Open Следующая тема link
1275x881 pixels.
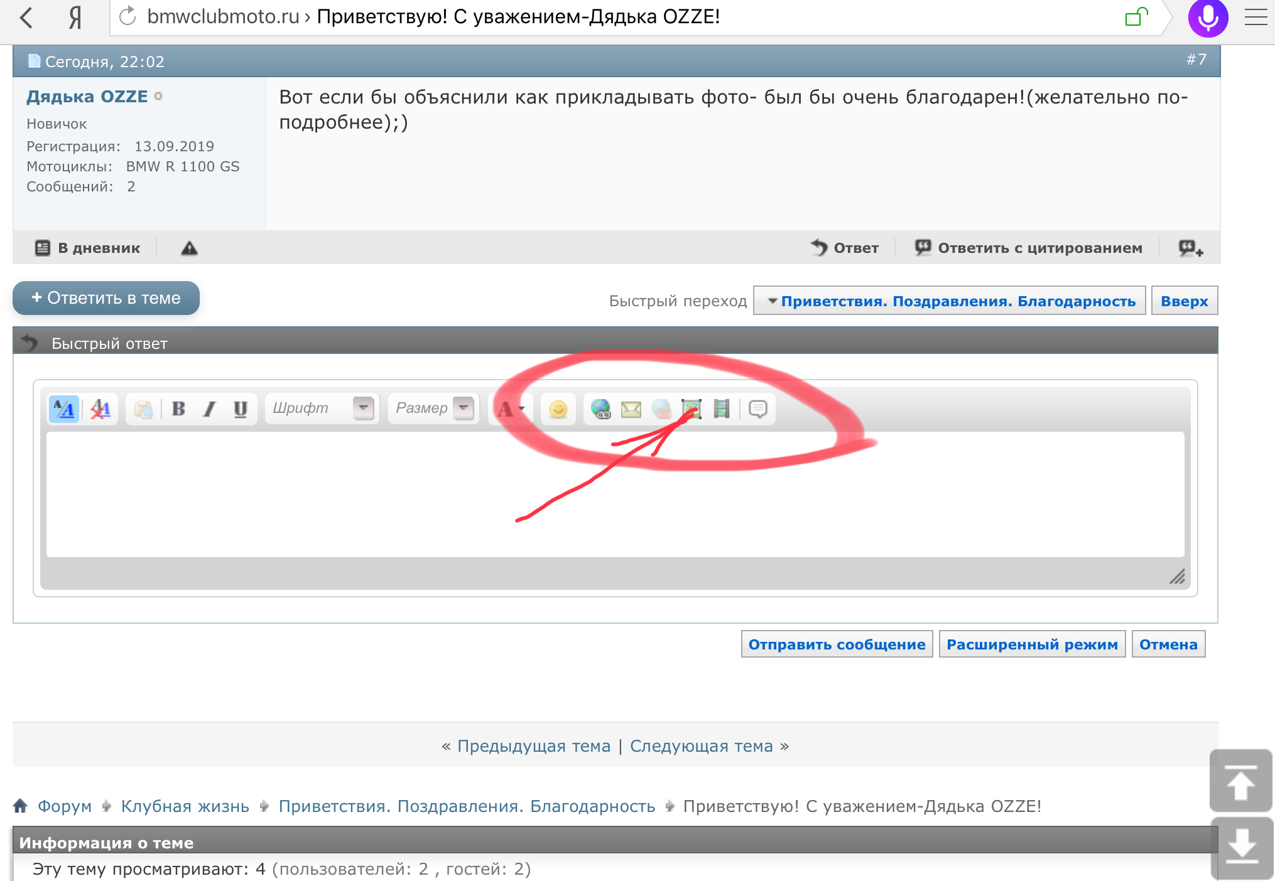(701, 746)
